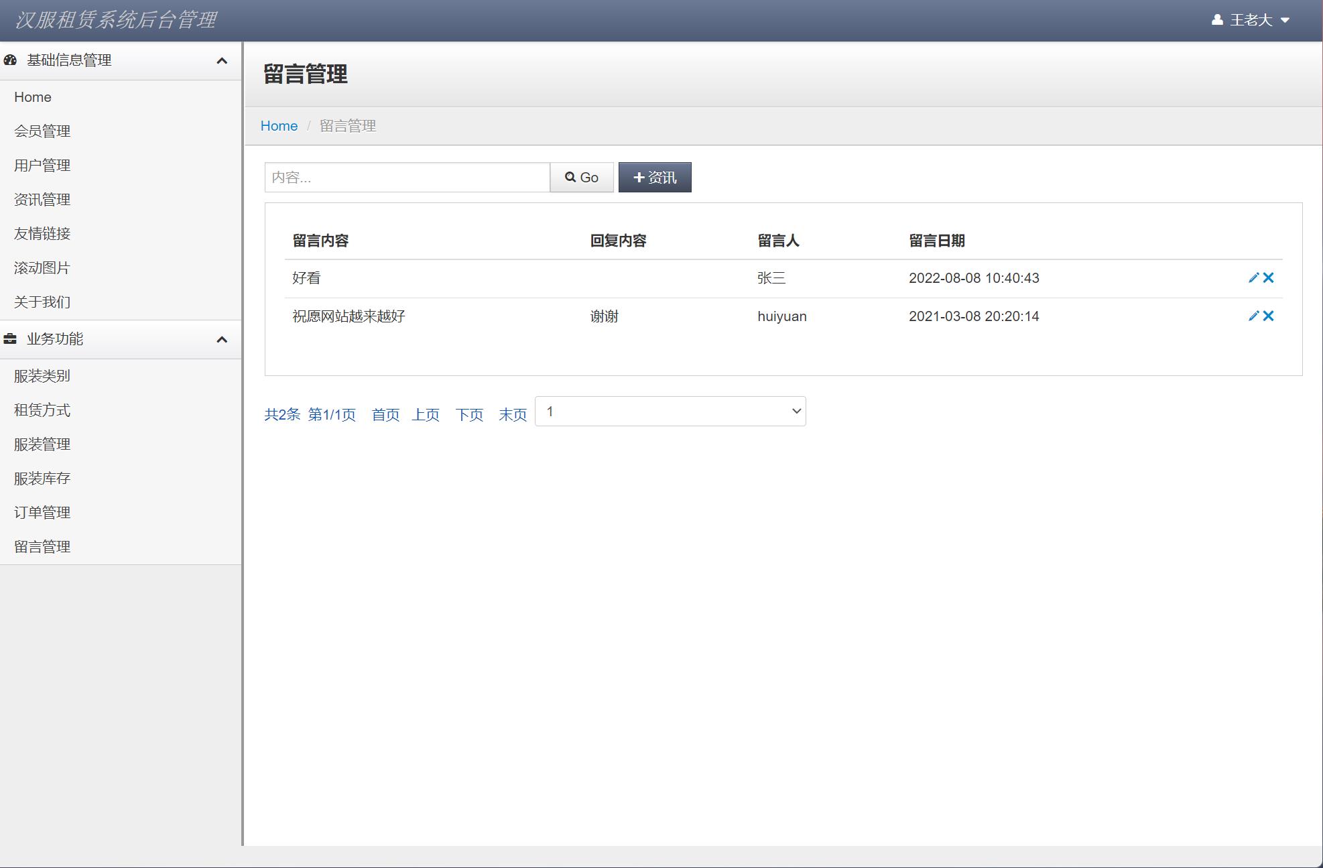Go to 订单管理 in the sidebar

pyautogui.click(x=42, y=513)
